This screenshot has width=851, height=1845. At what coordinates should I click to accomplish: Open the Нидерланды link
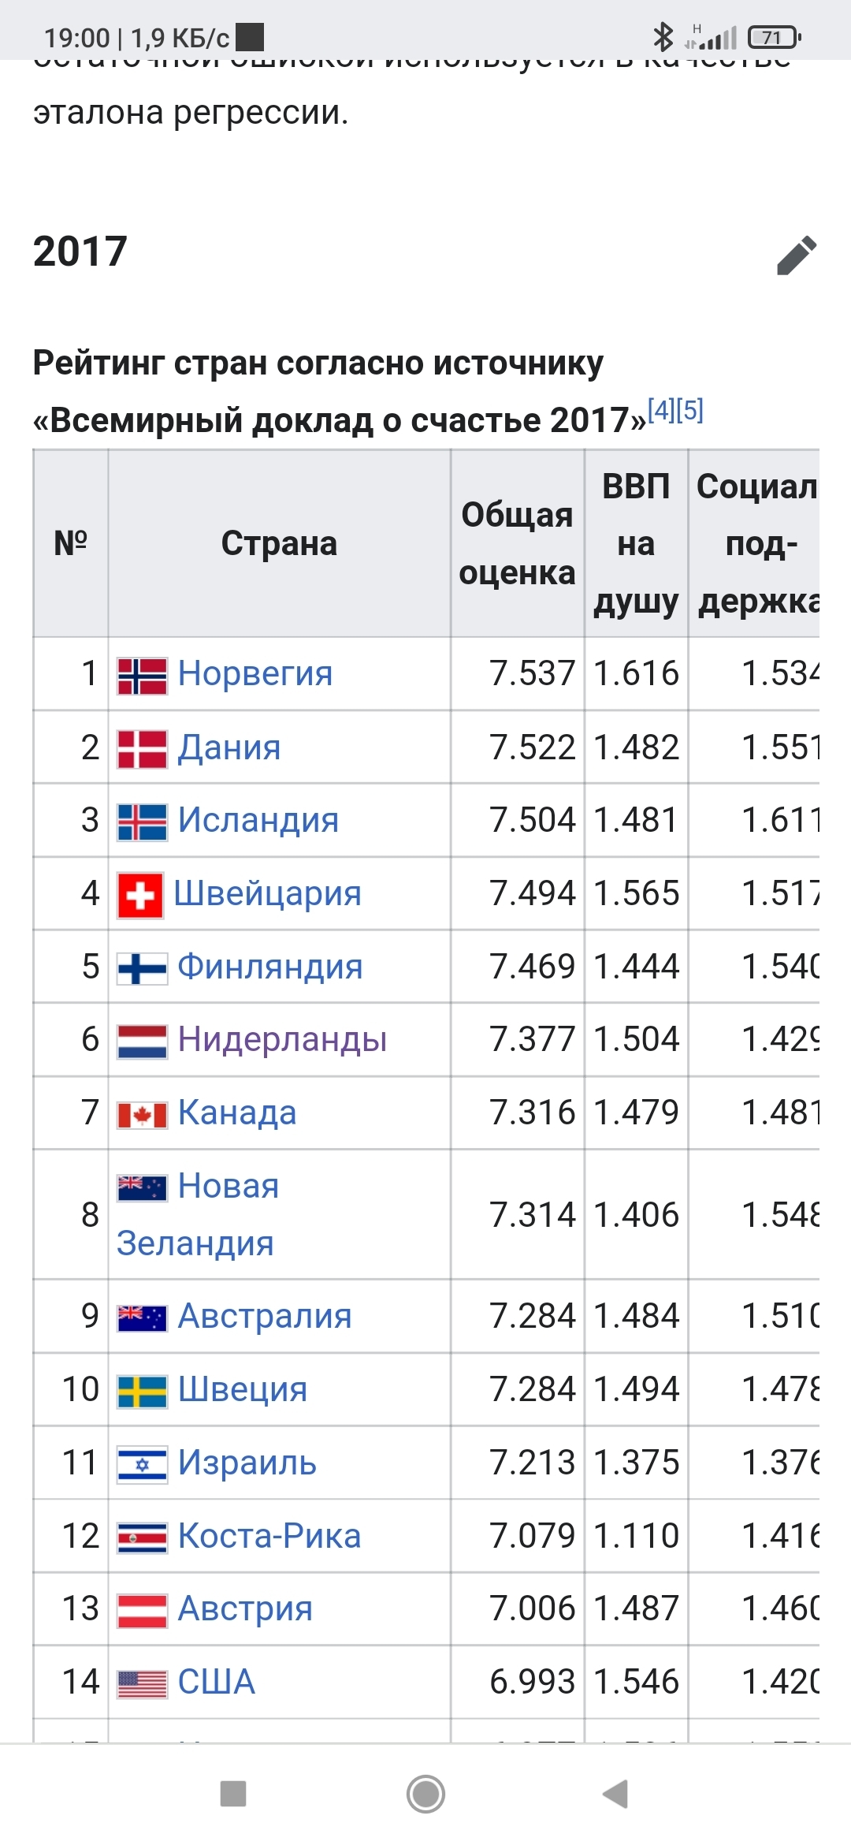click(x=282, y=1040)
